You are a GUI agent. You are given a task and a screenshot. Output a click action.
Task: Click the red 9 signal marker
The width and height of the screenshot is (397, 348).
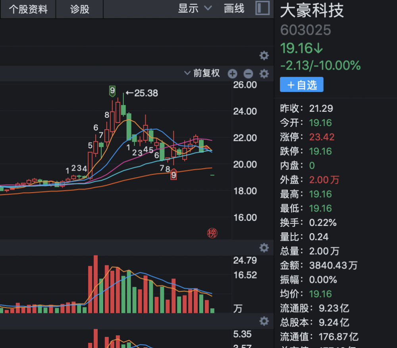pos(173,174)
